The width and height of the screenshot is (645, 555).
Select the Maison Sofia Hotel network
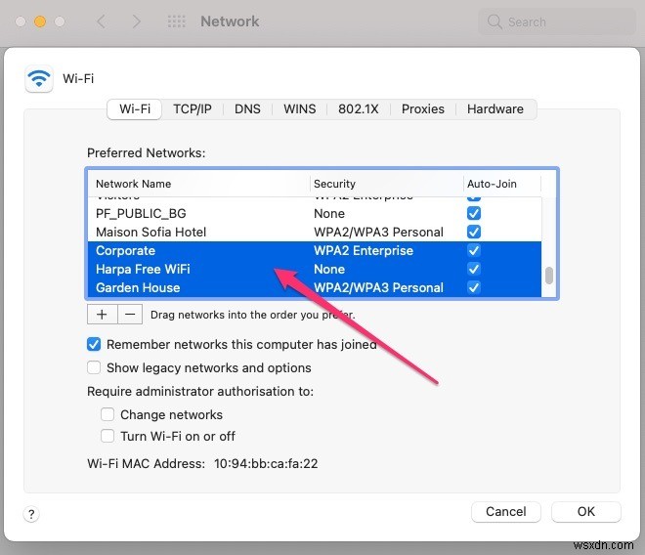click(x=315, y=232)
